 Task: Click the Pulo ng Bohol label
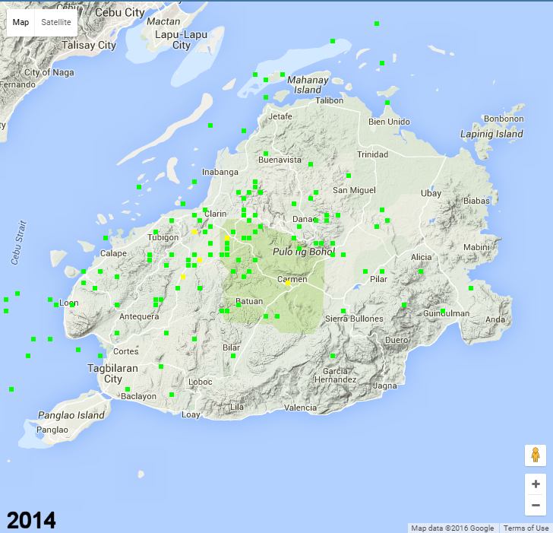(x=304, y=251)
